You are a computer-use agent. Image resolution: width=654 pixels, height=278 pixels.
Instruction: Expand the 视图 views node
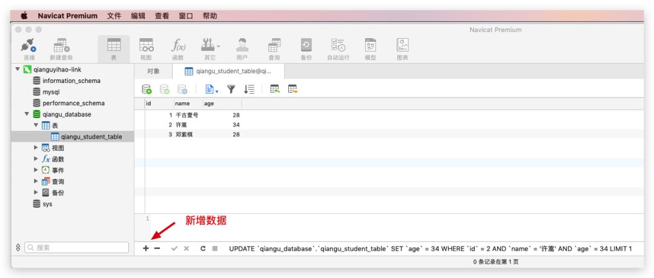point(36,148)
